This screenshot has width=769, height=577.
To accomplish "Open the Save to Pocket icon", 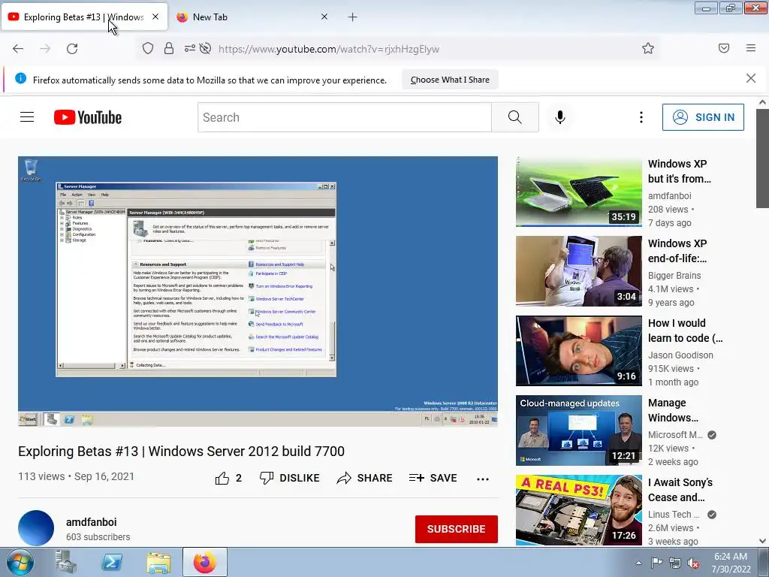I will click(x=724, y=48).
